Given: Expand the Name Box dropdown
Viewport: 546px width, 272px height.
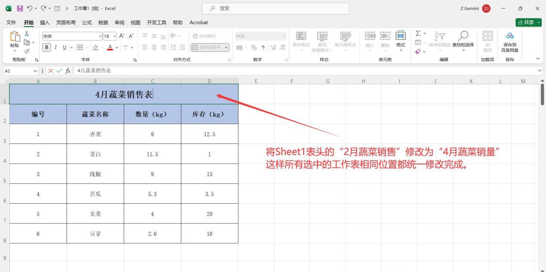Looking at the screenshot, I should click(x=35, y=71).
